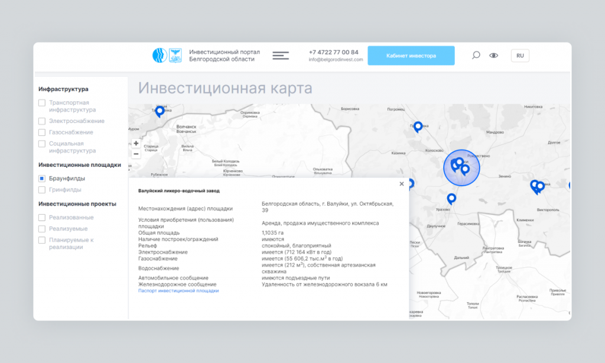
Task: Open the RU language selector
Action: [520, 56]
